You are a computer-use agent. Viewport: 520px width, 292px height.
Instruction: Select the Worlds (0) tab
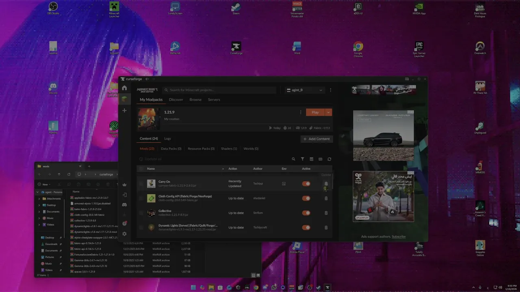(251, 149)
